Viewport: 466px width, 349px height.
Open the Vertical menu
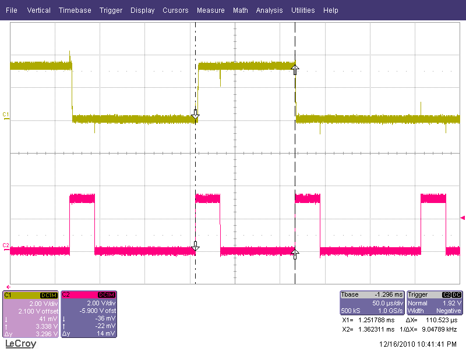(38, 10)
